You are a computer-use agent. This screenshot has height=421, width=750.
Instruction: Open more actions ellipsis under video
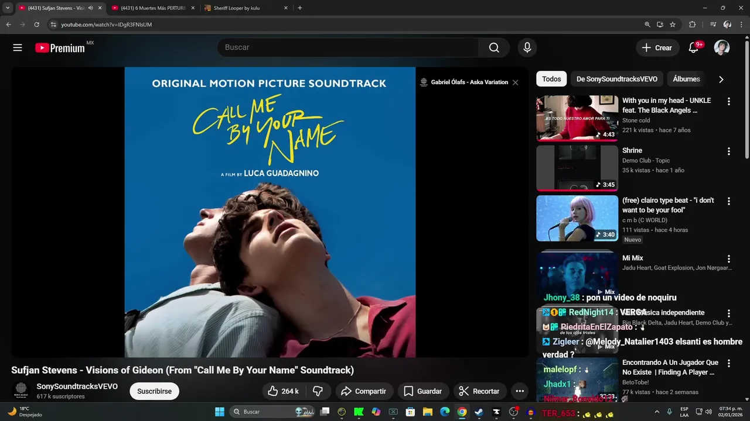coord(520,391)
